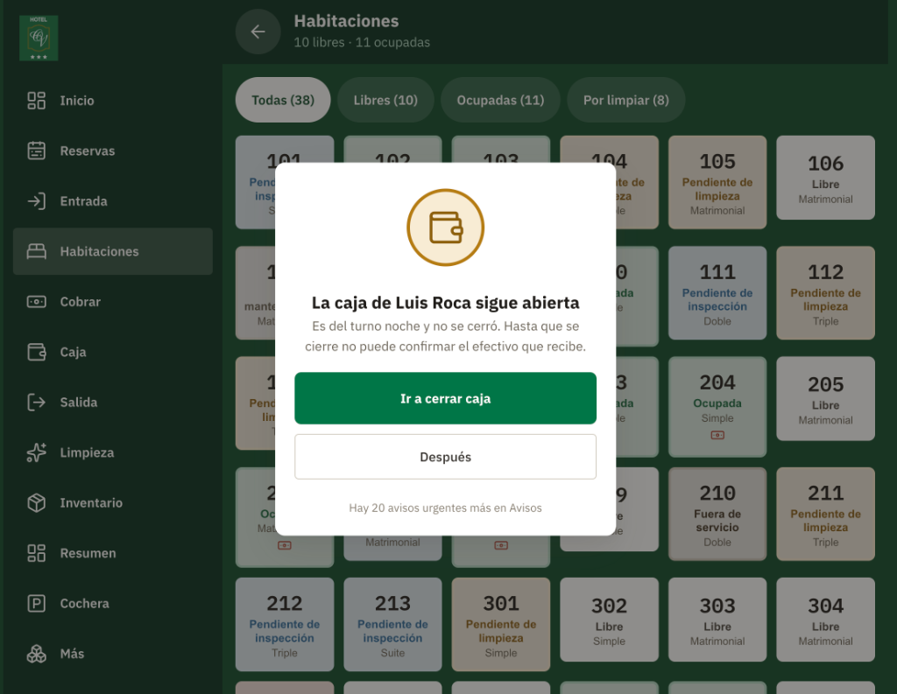This screenshot has height=694, width=897.
Task: Click the Cochera parking icon
Action: pyautogui.click(x=37, y=604)
